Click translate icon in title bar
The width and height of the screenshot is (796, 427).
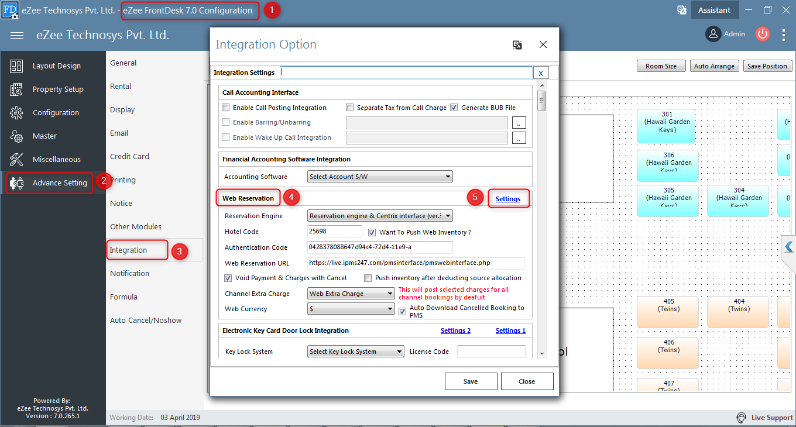pos(681,10)
